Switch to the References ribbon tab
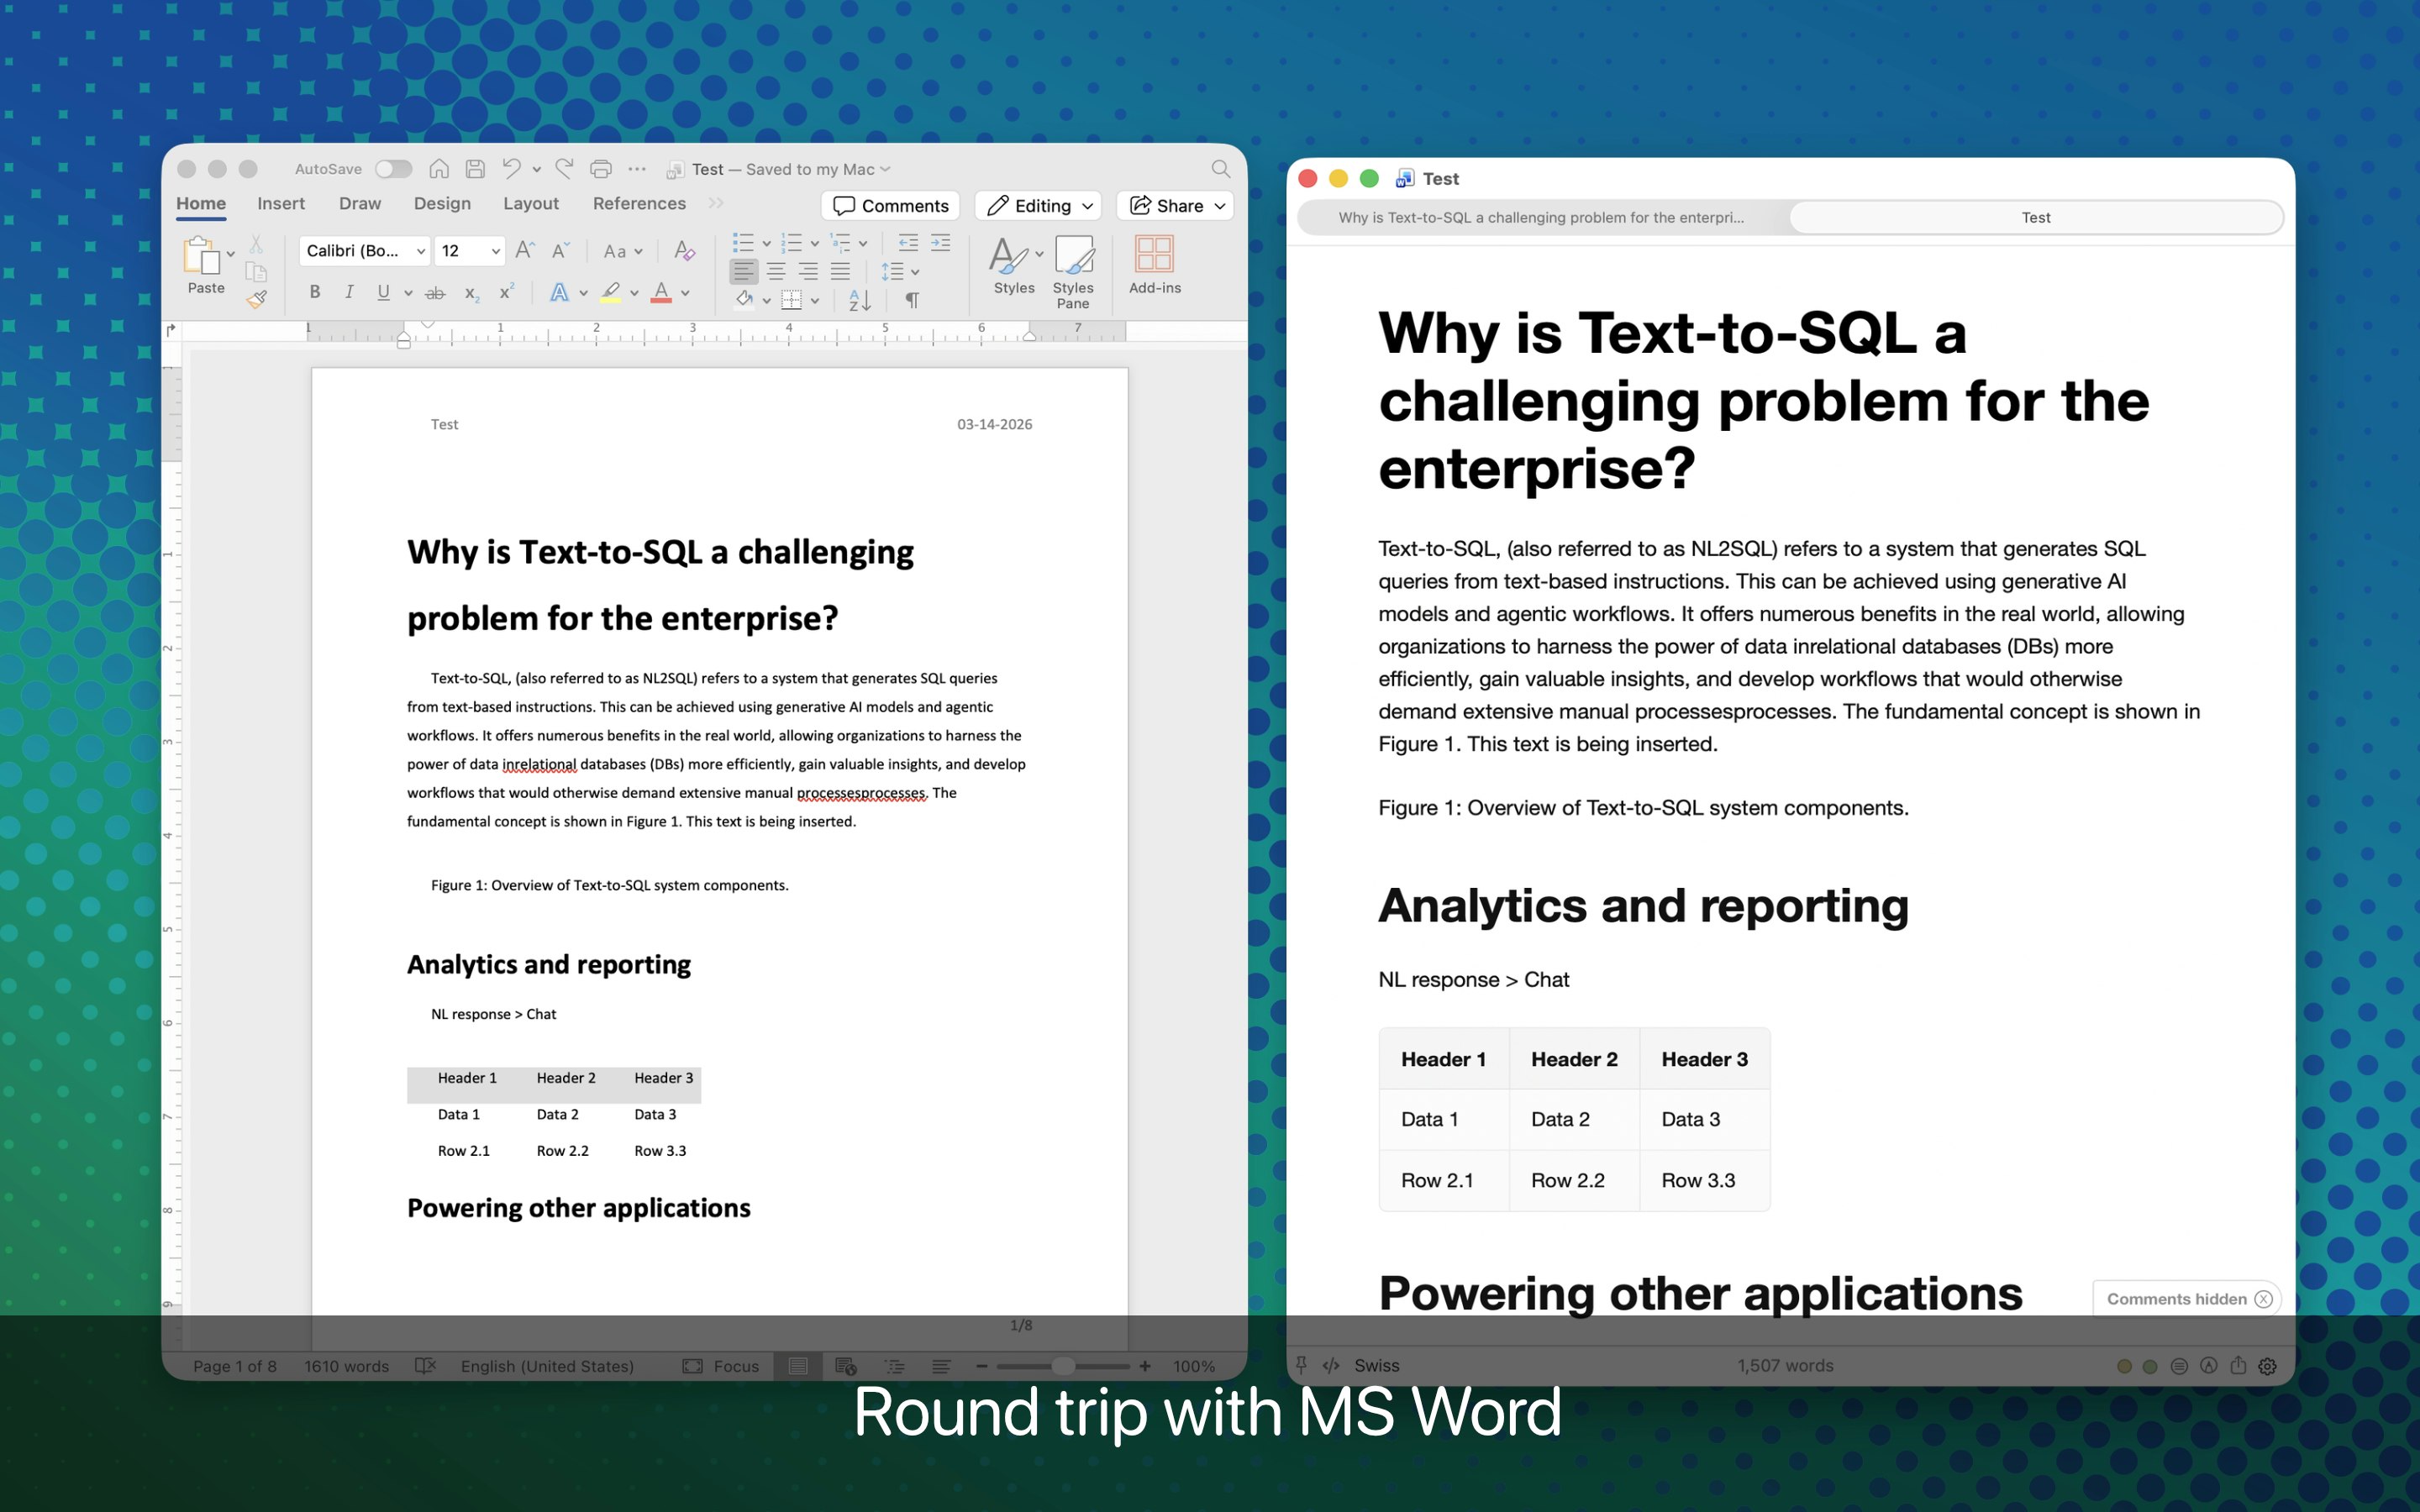This screenshot has height=1512, width=2420. tap(640, 203)
